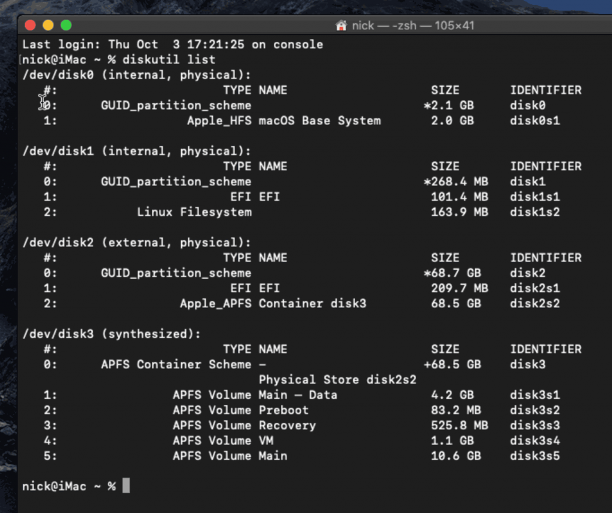Click the identifier 'disk3s1'

point(535,394)
